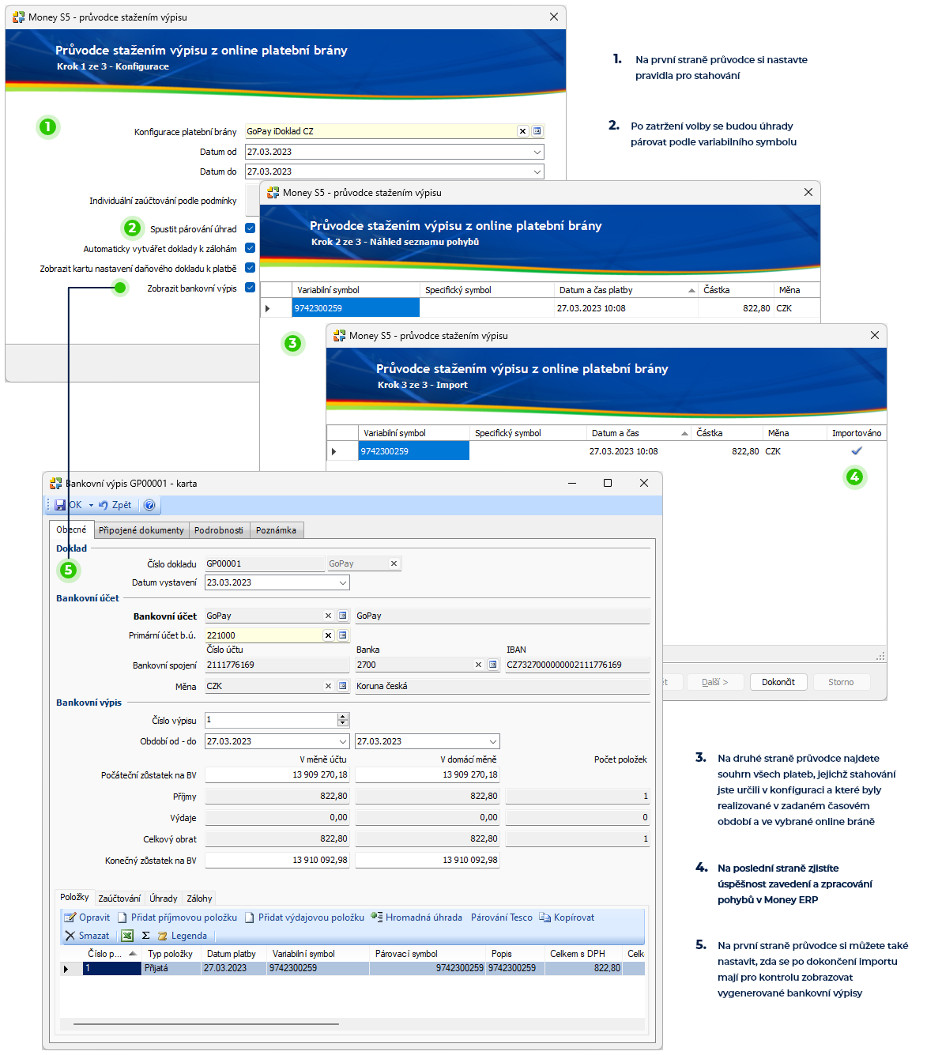The image size is (942, 1055).
Task: Open lookup for Primární účet b.ú.
Action: 343,635
